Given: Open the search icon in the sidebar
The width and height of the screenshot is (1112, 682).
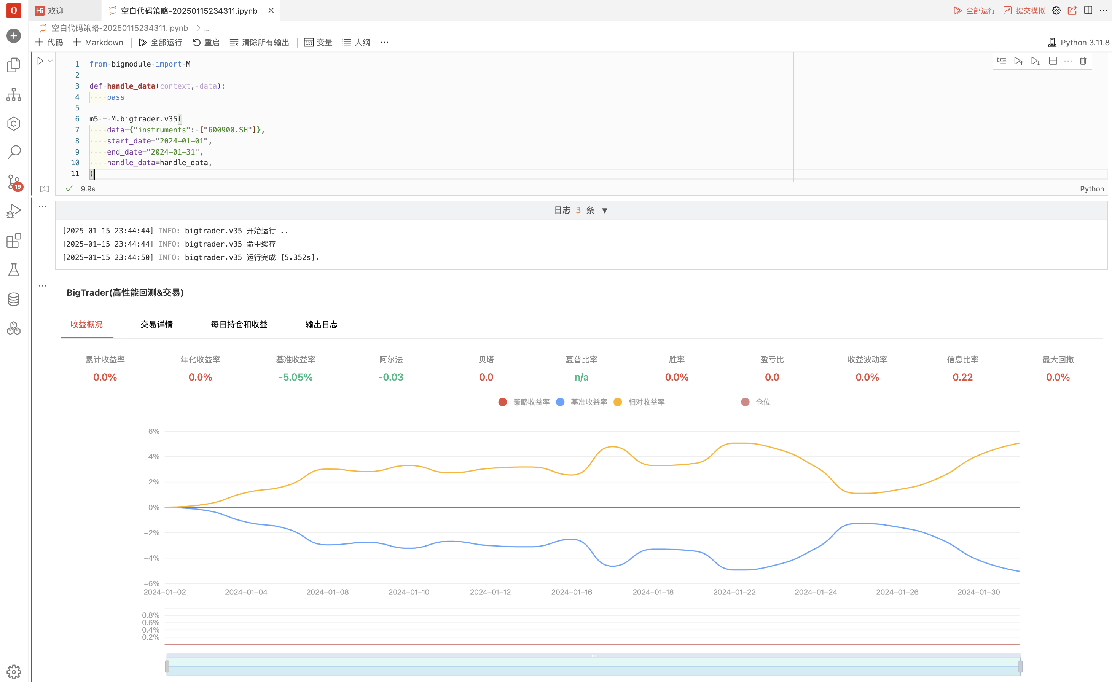Looking at the screenshot, I should click(14, 153).
